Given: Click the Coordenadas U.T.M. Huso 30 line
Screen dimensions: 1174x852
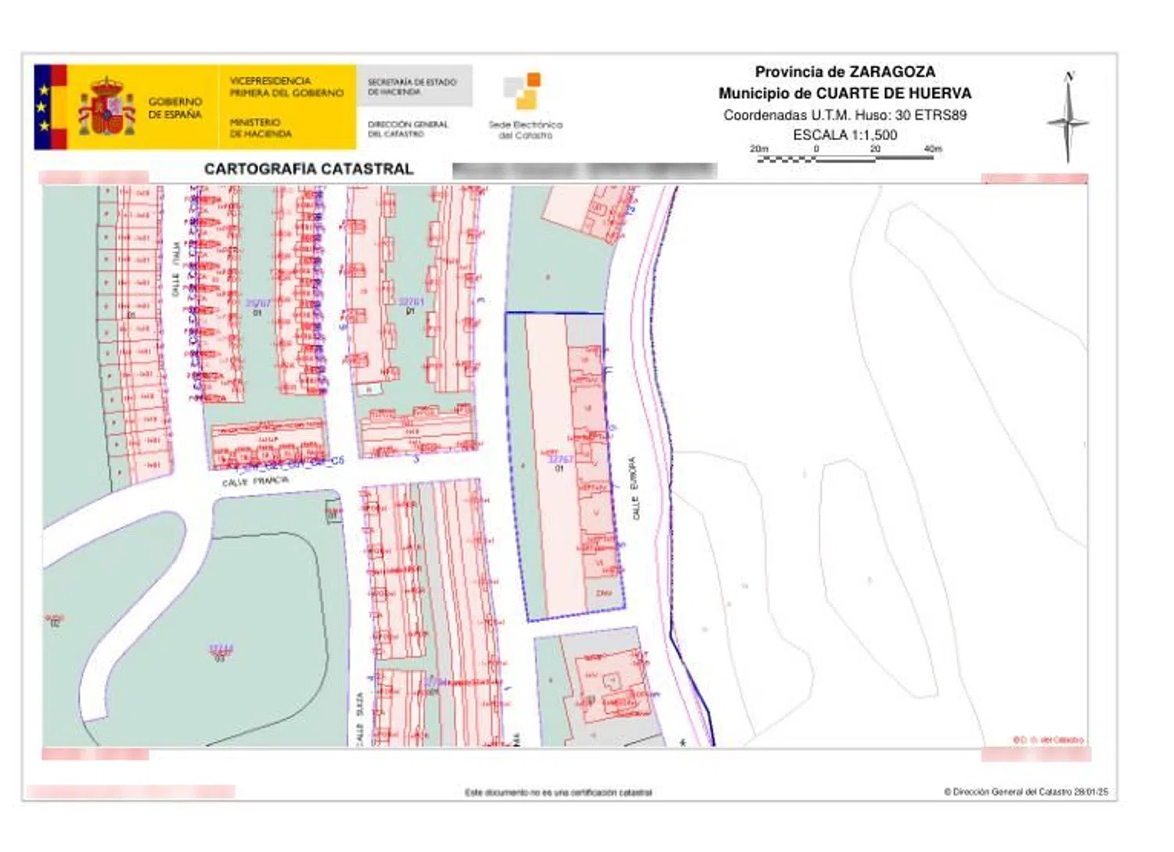Looking at the screenshot, I should click(844, 115).
